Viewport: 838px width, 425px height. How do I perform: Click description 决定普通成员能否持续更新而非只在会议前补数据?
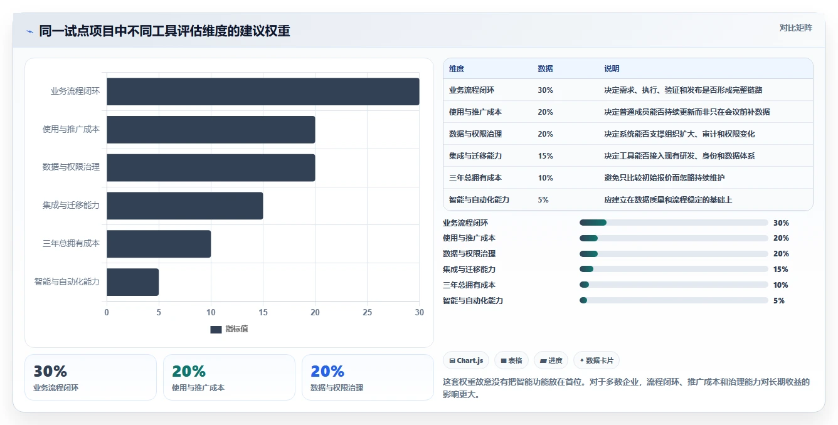pyautogui.click(x=687, y=112)
